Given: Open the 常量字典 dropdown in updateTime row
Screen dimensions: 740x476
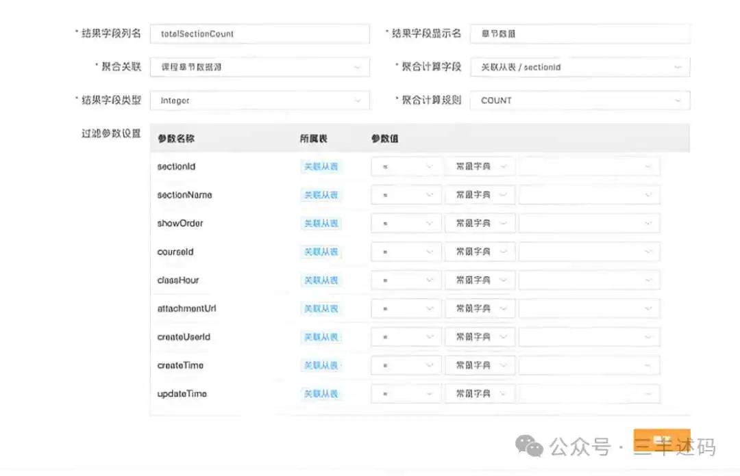Looking at the screenshot, I should pyautogui.click(x=480, y=393).
